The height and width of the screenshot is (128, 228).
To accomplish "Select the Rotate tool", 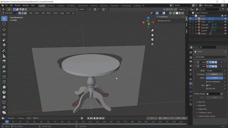I will (x=4, y=34).
